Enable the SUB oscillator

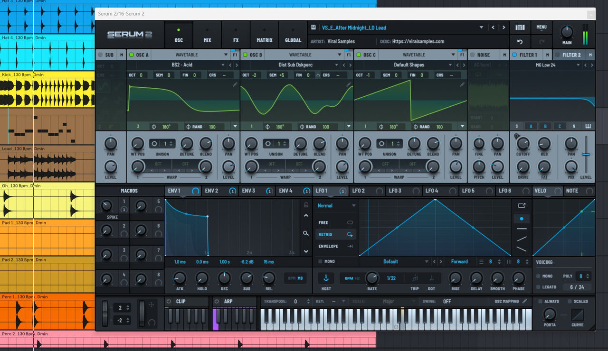(100, 55)
